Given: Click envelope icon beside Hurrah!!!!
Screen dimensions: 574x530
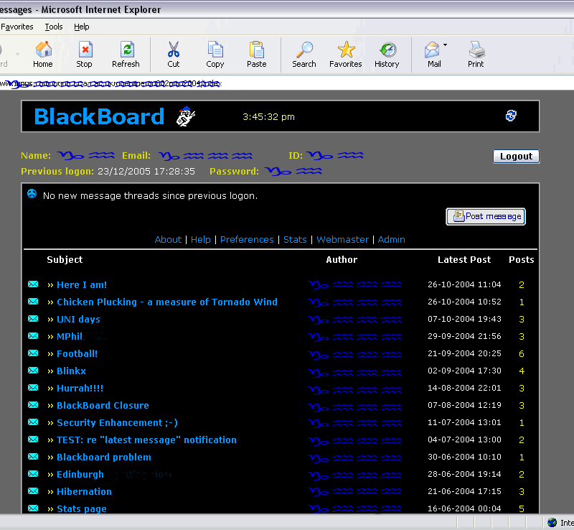Looking at the screenshot, I should 33,387.
